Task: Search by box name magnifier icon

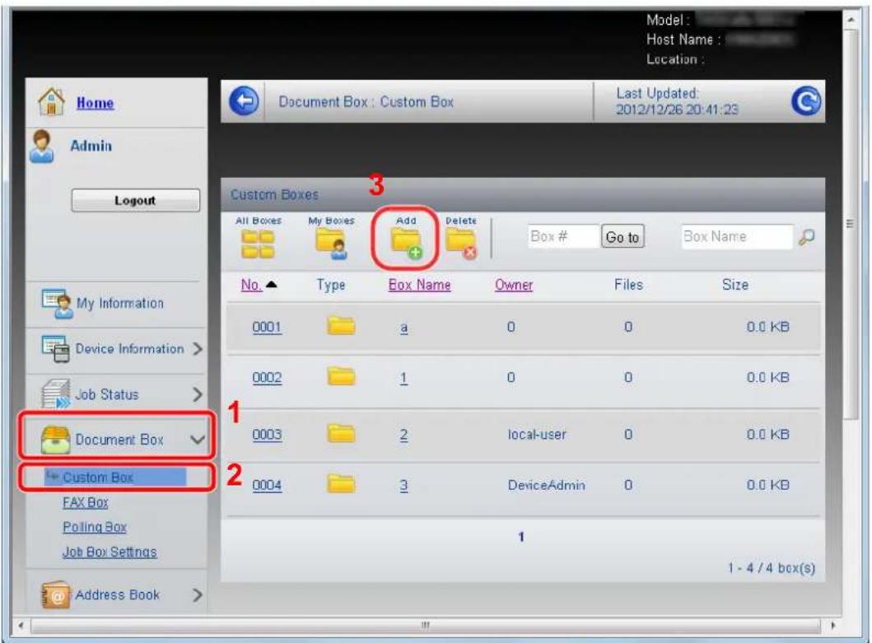Action: pyautogui.click(x=806, y=237)
